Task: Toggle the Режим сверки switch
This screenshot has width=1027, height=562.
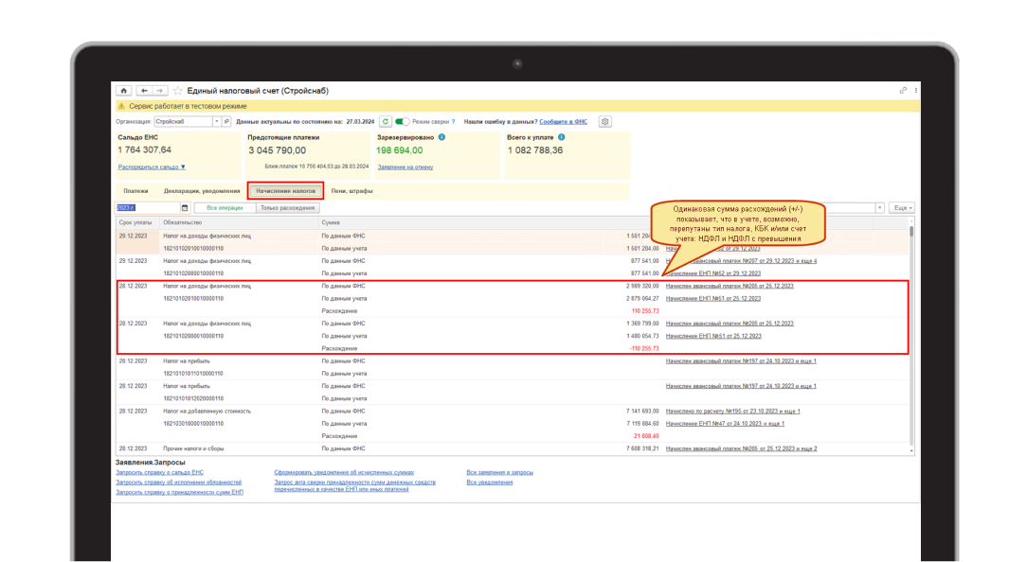Action: click(403, 122)
